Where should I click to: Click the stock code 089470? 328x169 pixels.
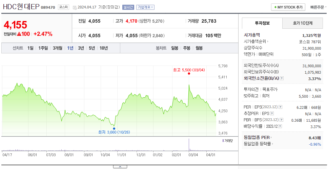point(48,7)
